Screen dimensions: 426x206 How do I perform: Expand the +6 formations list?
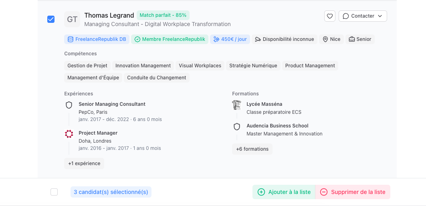point(252,149)
